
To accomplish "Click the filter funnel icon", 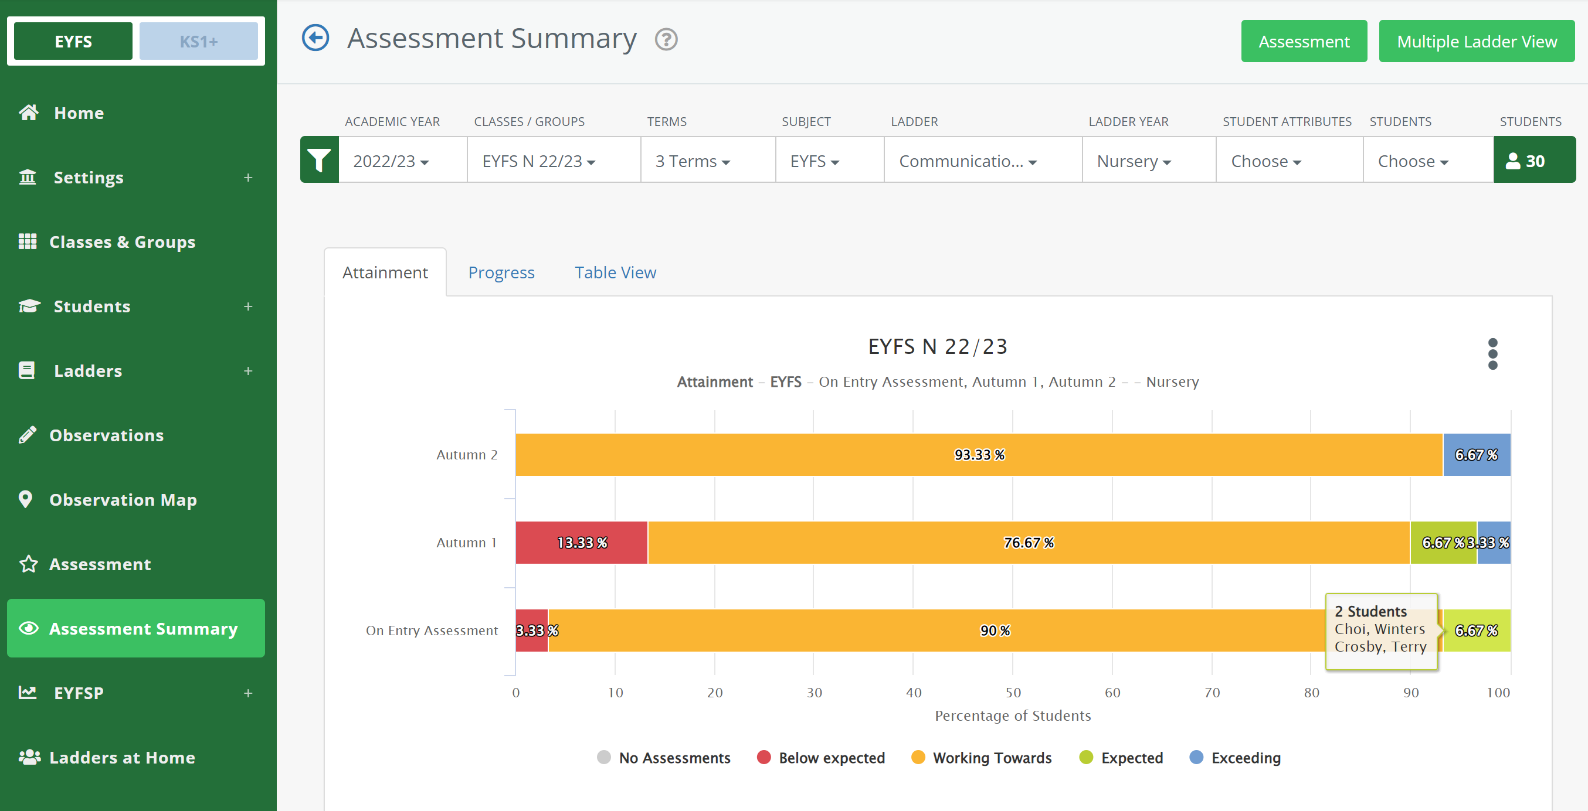I will [x=320, y=160].
